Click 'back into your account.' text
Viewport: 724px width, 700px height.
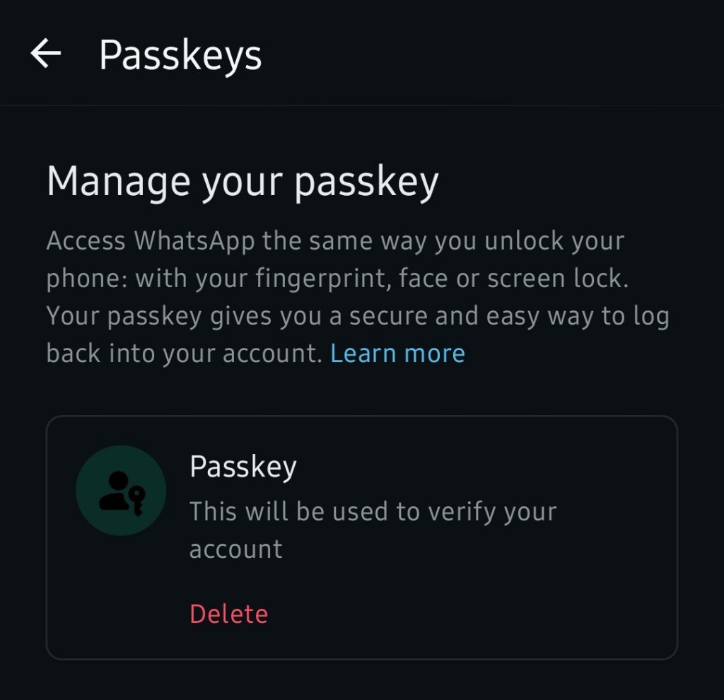click(x=185, y=354)
